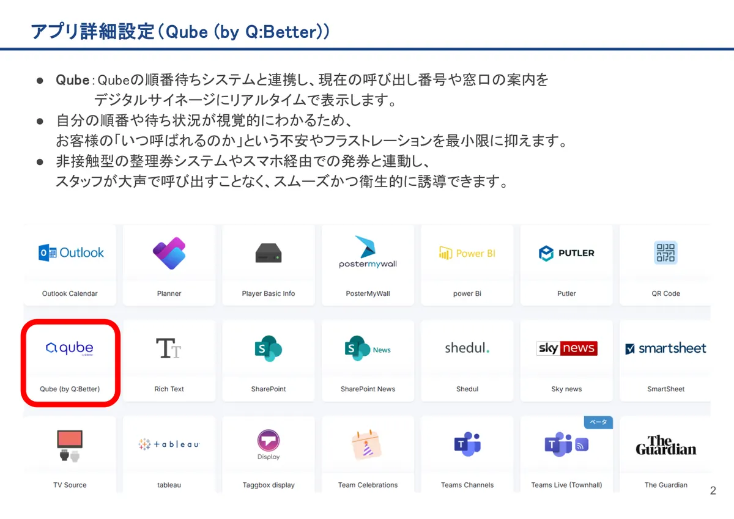Click the Player Basic Info device icon

point(269,253)
